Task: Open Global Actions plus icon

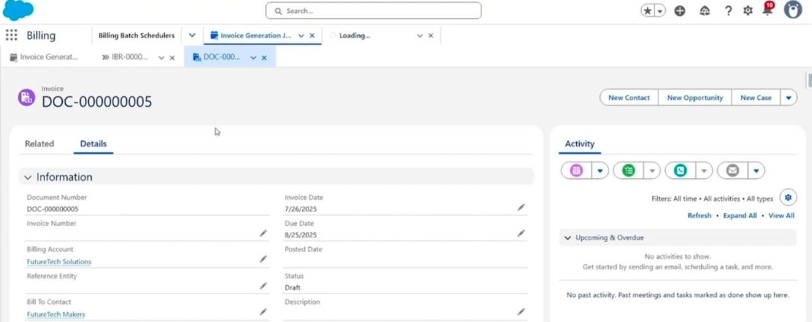Action: [680, 11]
